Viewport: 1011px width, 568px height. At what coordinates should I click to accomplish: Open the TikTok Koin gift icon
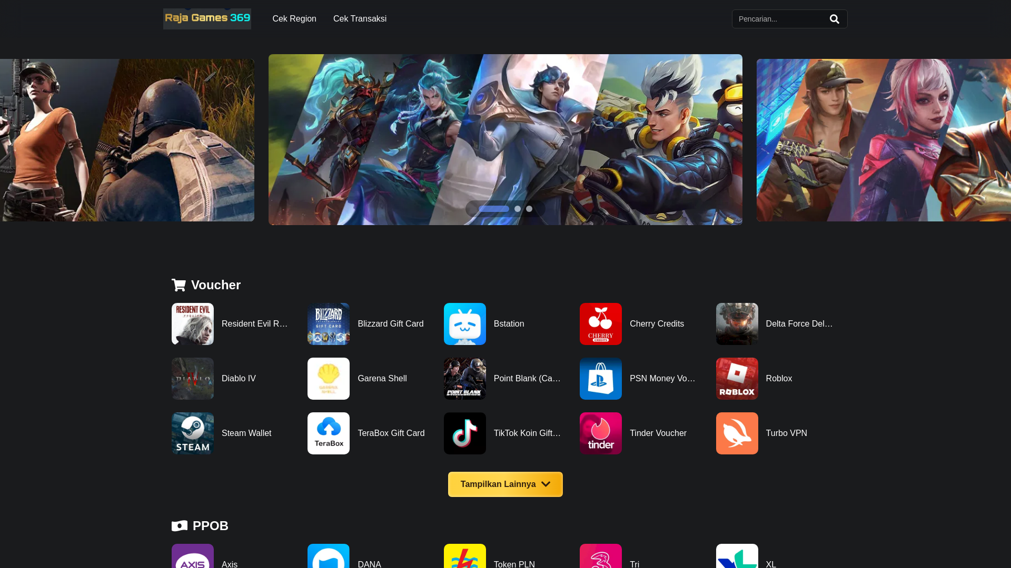464,433
